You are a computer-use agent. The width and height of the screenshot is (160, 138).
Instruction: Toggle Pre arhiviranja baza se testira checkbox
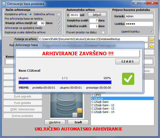pyautogui.click(x=59, y=19)
